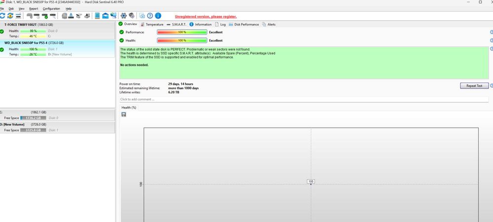
Task: Click the notepad report toolbar icon
Action: [x=97, y=16]
